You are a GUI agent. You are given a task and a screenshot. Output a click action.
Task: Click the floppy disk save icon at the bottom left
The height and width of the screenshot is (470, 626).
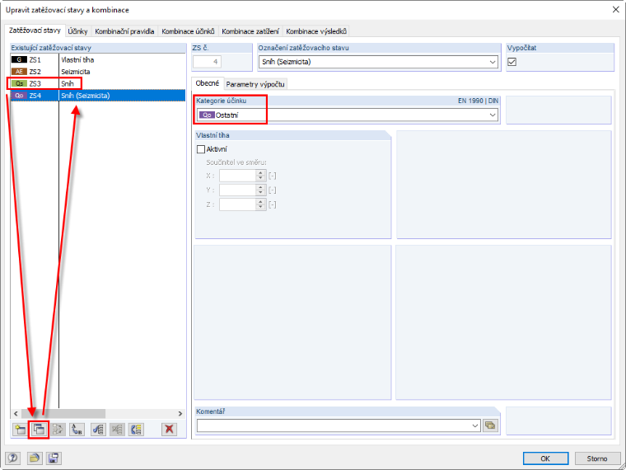point(54,458)
